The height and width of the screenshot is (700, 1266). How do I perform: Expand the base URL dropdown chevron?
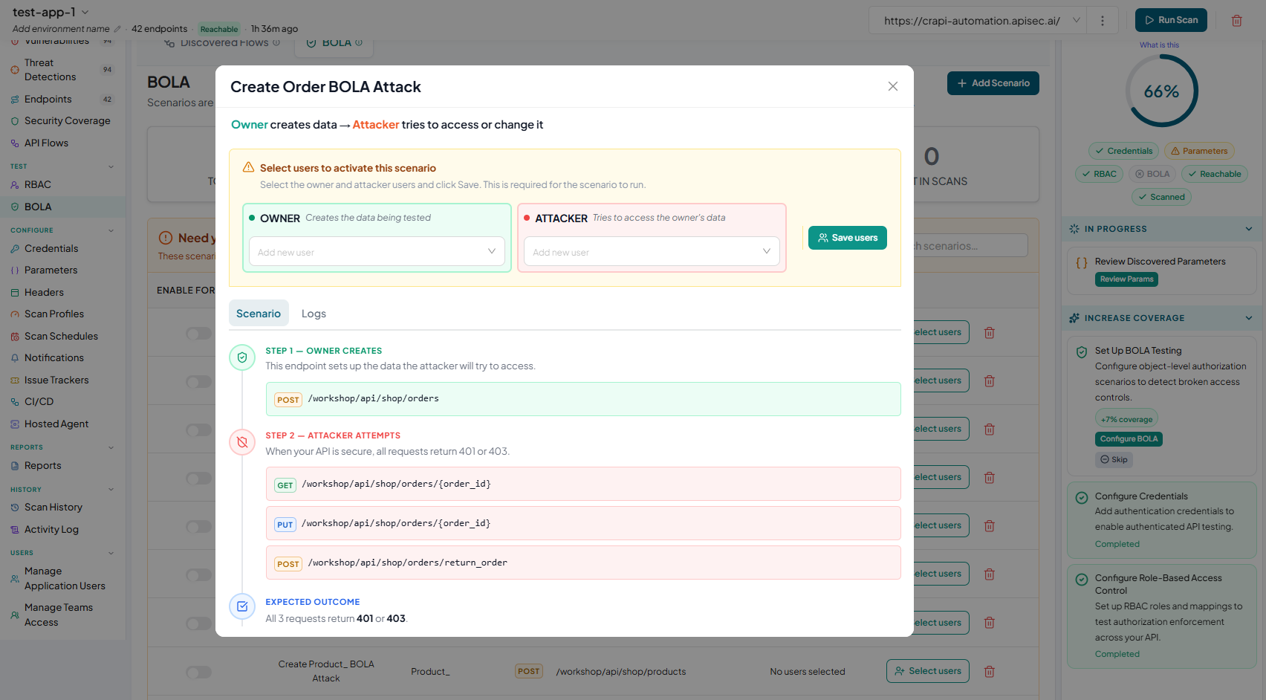pyautogui.click(x=1076, y=21)
